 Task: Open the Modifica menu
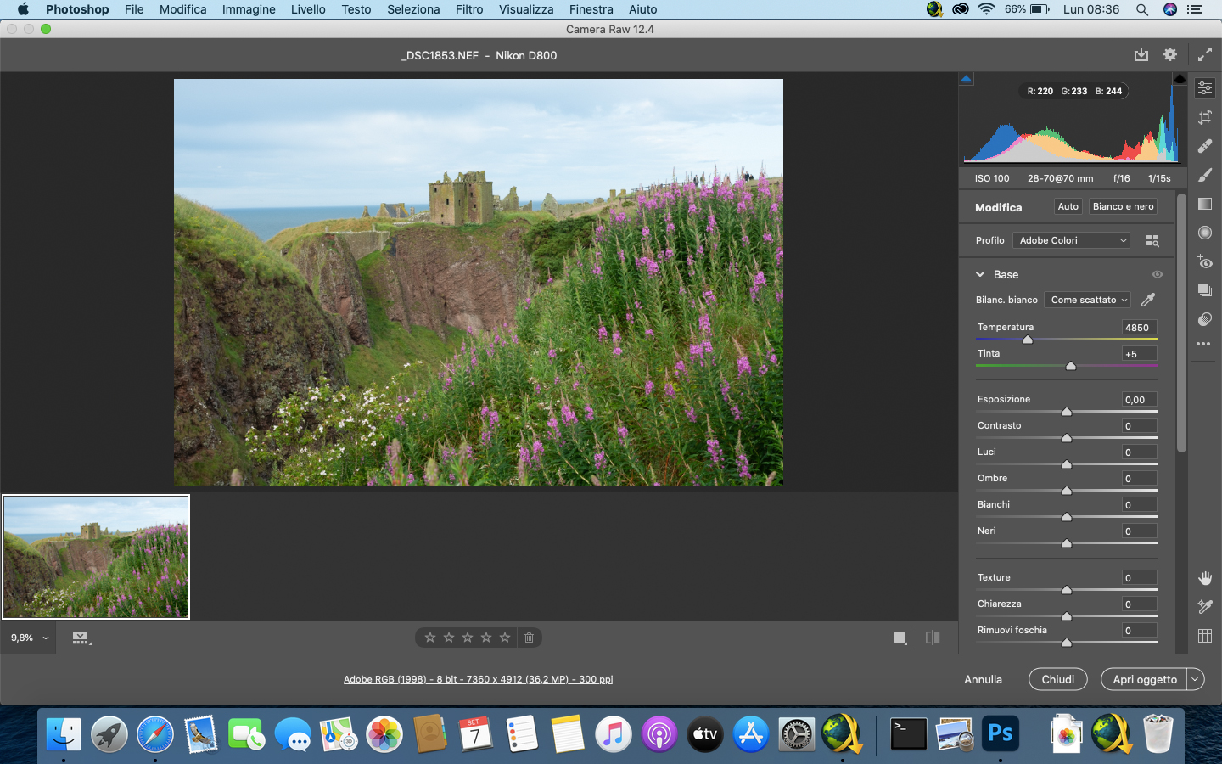point(183,9)
